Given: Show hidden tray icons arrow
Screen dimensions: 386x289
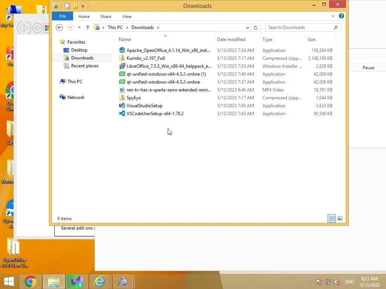Looking at the screenshot, I should click(310, 282).
